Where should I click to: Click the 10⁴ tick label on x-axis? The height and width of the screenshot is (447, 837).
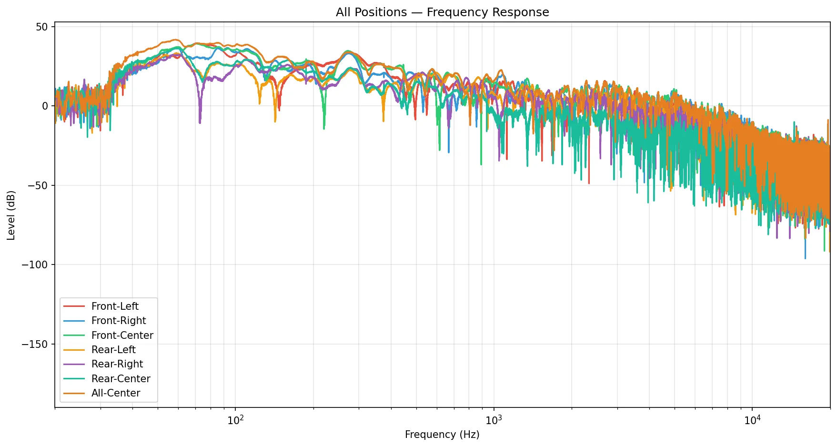tap(753, 419)
